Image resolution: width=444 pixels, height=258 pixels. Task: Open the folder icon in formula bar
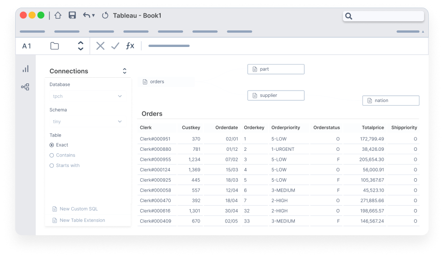(55, 46)
